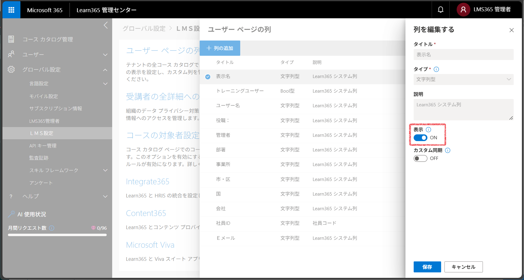Expand the ヘルプ chevron
Image resolution: width=524 pixels, height=280 pixels.
(x=105, y=197)
